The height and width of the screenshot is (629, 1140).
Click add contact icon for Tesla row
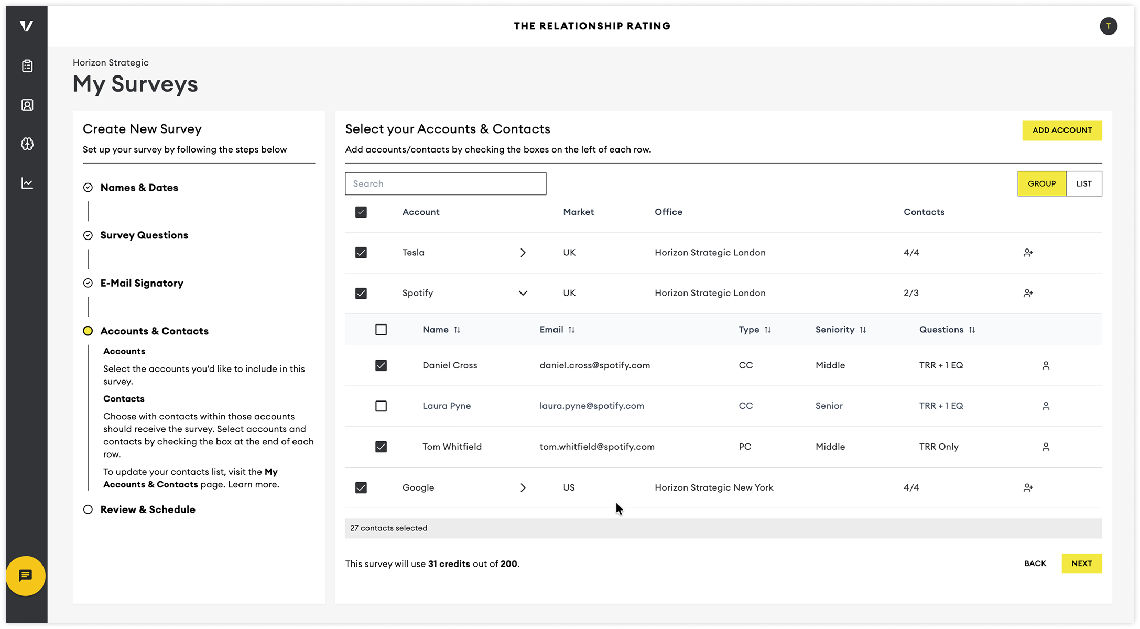[1028, 253]
